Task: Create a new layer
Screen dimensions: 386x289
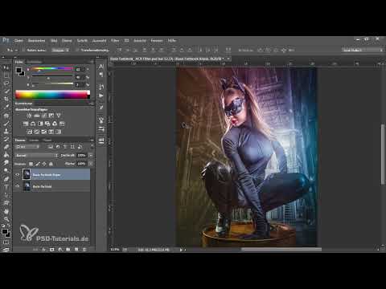Action: point(76,250)
